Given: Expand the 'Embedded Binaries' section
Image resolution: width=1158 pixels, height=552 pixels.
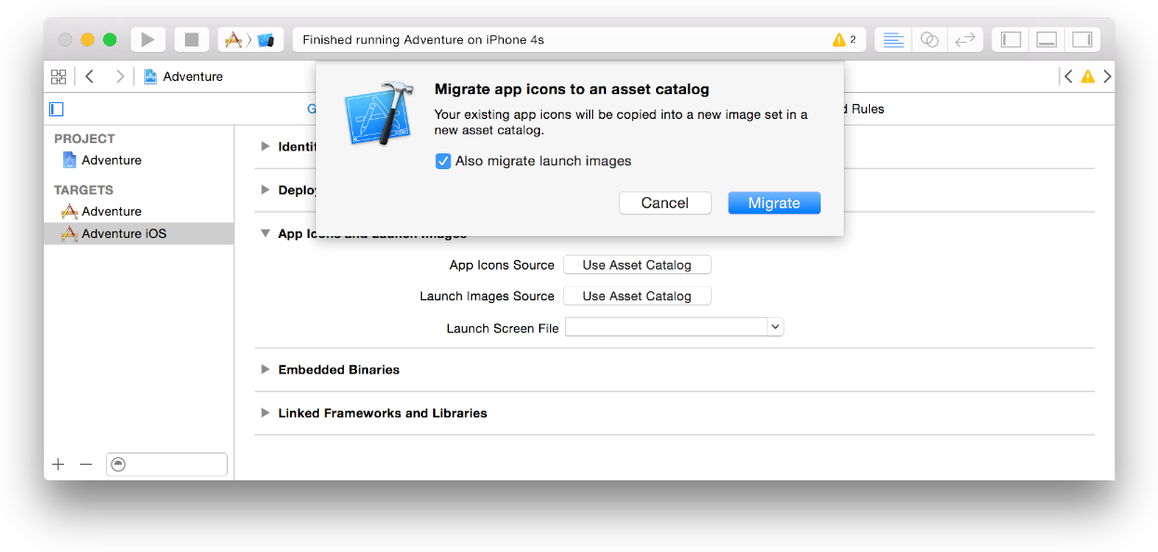Looking at the screenshot, I should point(265,369).
